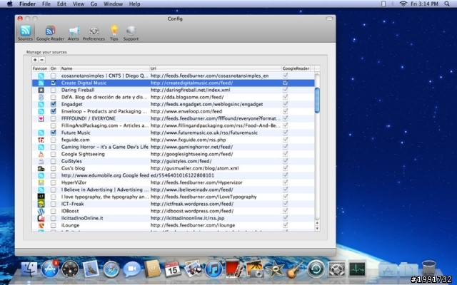Click the fxguide.com favicon

[x=41, y=140]
